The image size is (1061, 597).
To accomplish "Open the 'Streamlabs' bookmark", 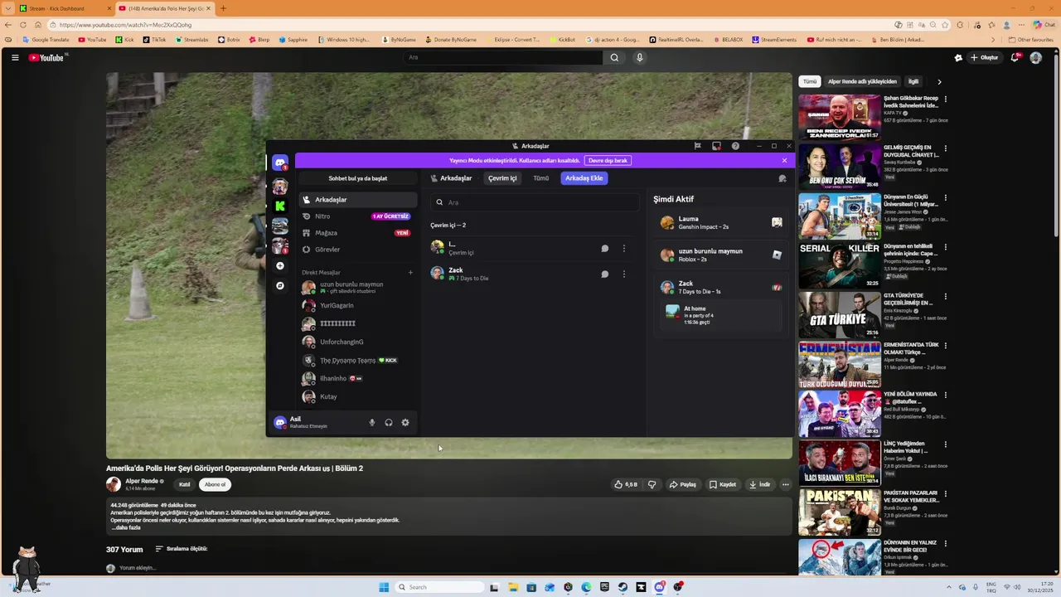I will pyautogui.click(x=192, y=40).
